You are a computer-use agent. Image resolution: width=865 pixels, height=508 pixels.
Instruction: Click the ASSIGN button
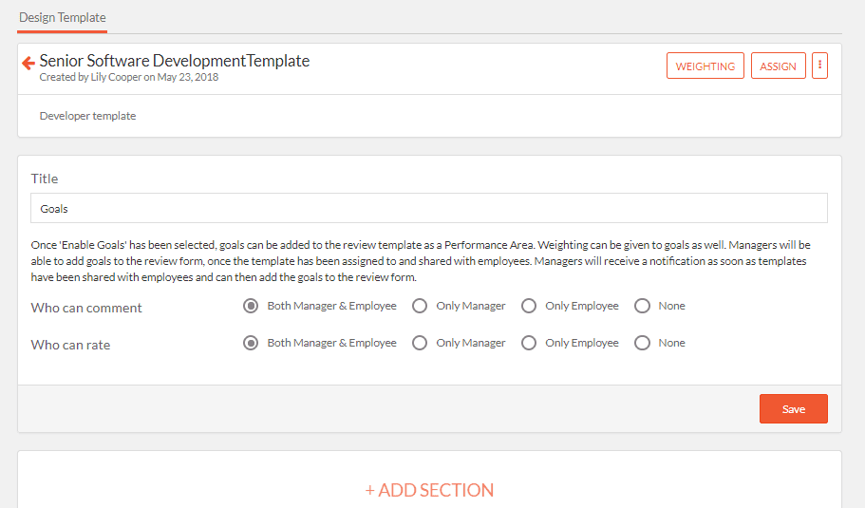[778, 66]
